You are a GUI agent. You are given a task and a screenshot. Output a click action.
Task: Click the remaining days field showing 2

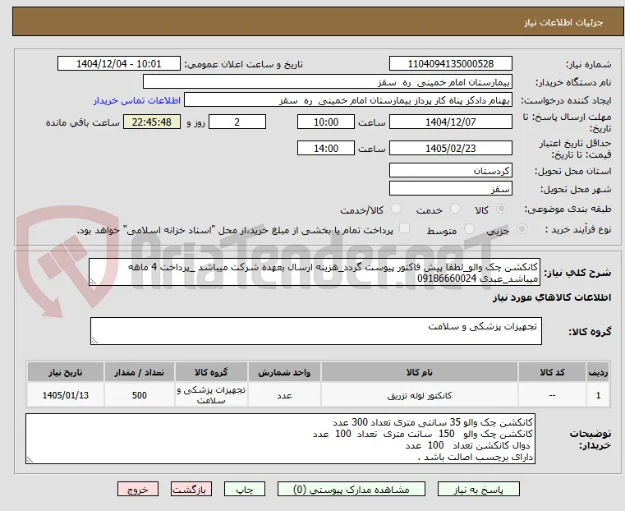[237, 122]
